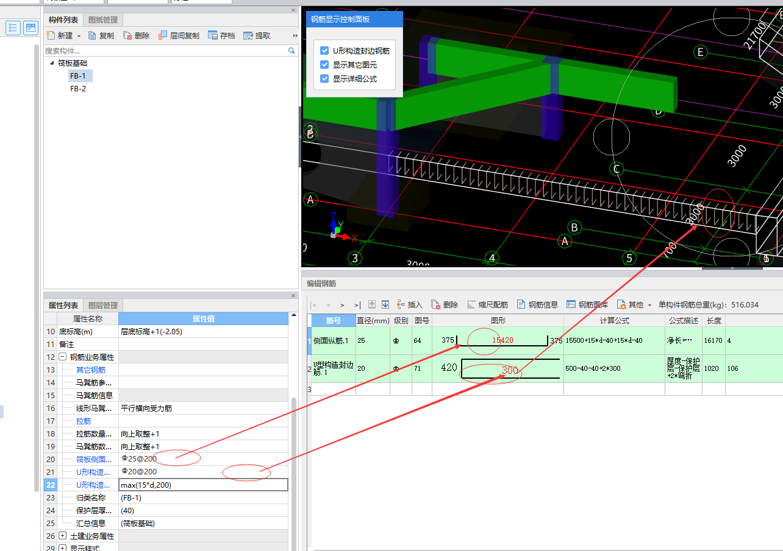783x551 pixels.
Task: Close the property list panel
Action: coord(293,295)
